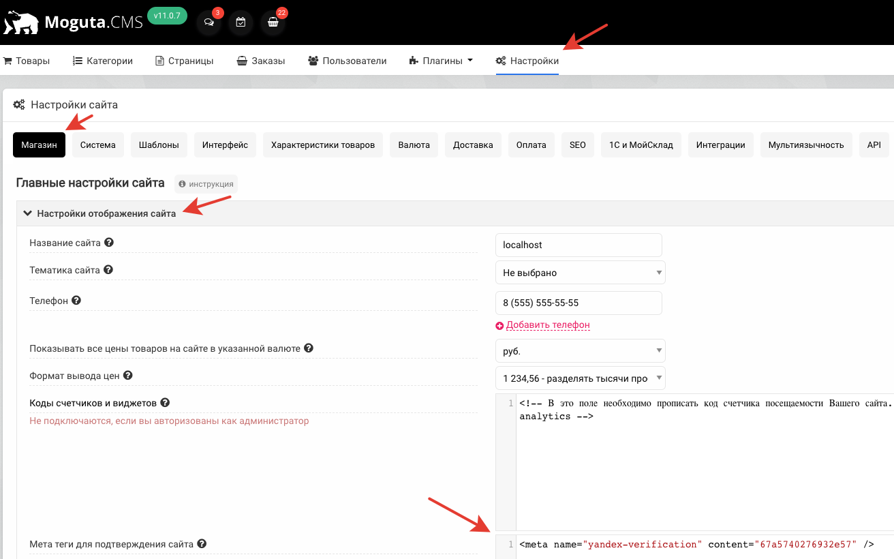Open the currency dropdown showing руб.

(x=580, y=351)
